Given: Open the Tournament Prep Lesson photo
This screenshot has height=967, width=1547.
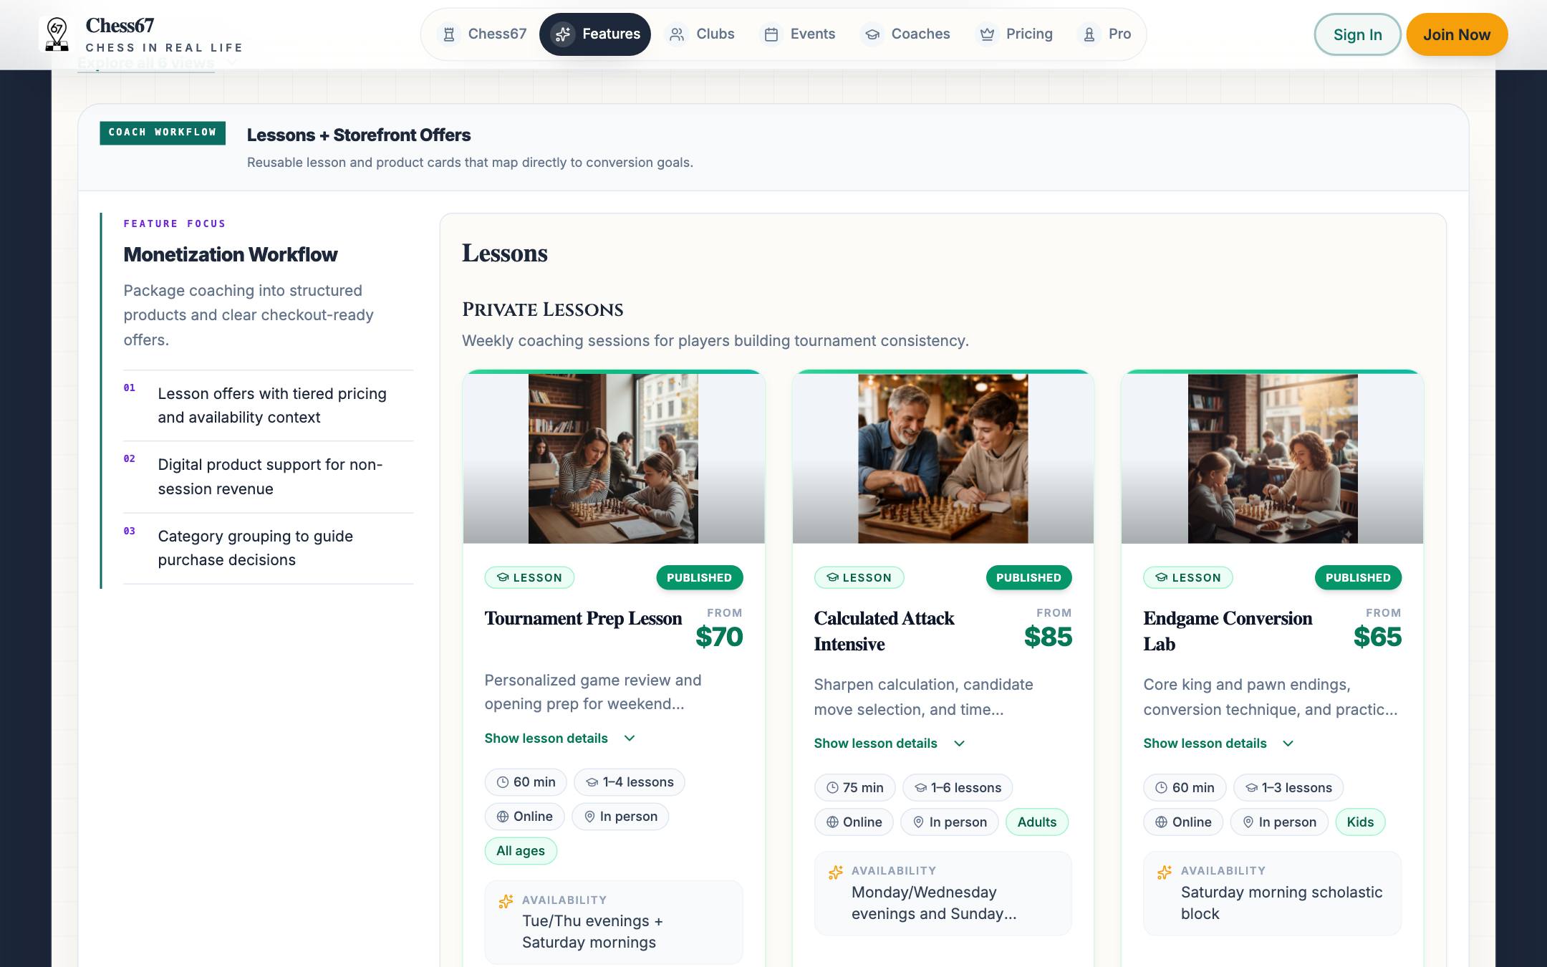Looking at the screenshot, I should pos(613,458).
